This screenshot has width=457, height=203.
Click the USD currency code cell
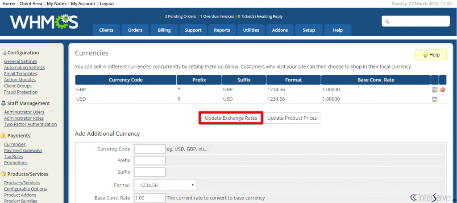(81, 99)
